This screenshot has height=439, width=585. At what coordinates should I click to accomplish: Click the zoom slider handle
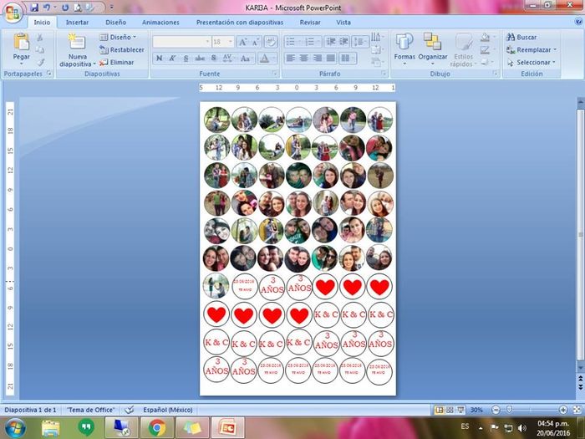508,410
